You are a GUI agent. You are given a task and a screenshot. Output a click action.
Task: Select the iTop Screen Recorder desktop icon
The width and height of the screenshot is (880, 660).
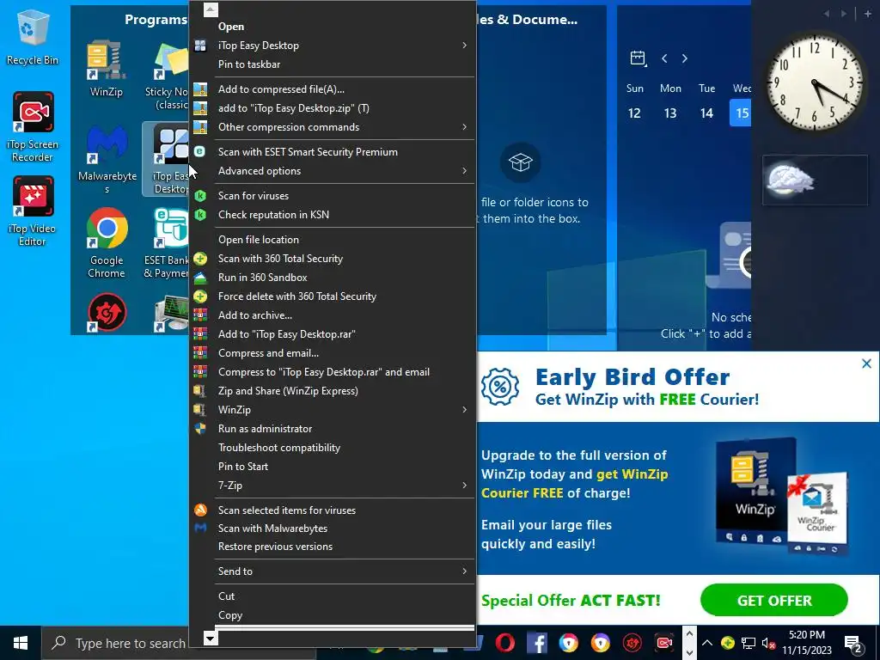[33, 127]
